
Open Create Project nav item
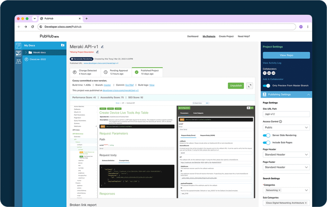pos(226,36)
